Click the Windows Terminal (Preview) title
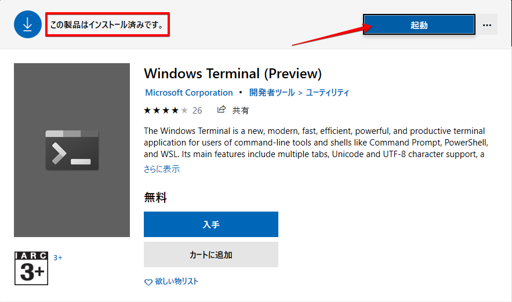Viewport: 512px width, 302px height. tap(233, 74)
